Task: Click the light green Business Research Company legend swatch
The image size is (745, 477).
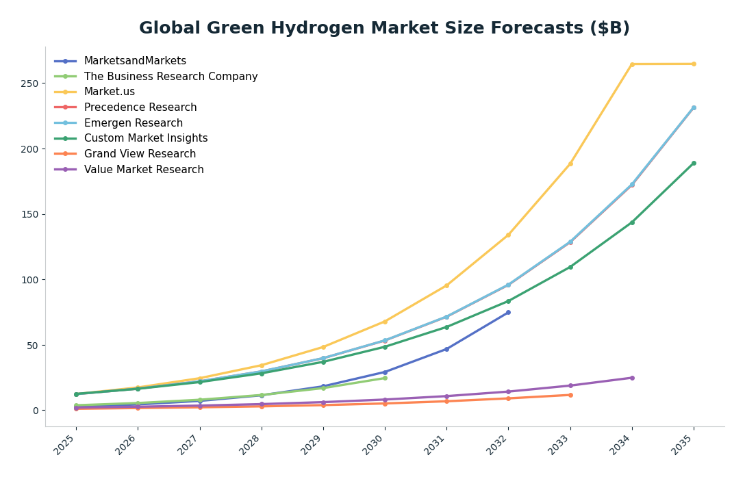Action: [66, 77]
